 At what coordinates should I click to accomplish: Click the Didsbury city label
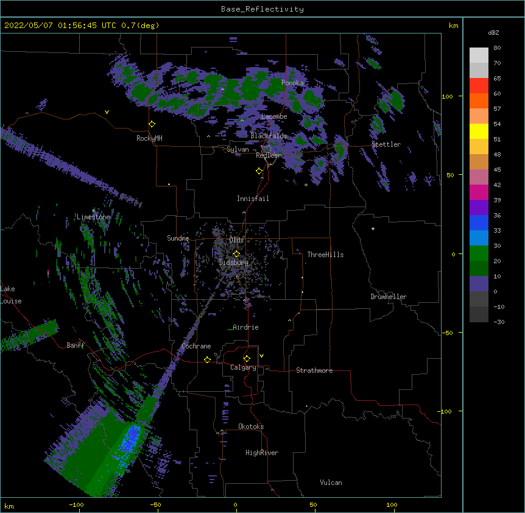[234, 263]
